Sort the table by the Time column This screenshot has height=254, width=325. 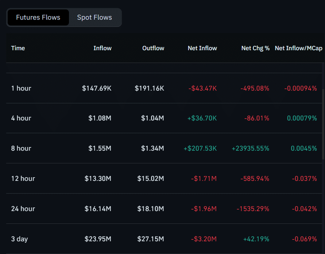tap(18, 48)
